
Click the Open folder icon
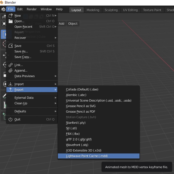pos(11,21)
